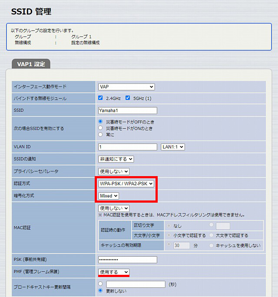Open the PMF 使用する dropdown

[x=114, y=272]
